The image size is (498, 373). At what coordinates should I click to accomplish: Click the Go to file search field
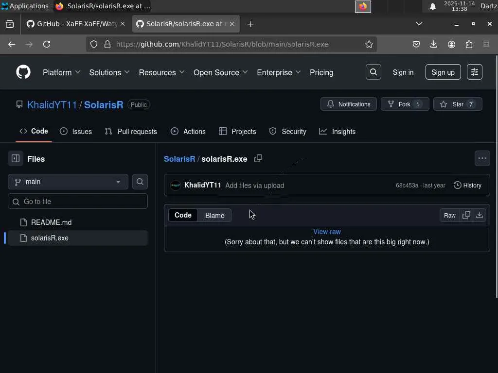click(78, 202)
